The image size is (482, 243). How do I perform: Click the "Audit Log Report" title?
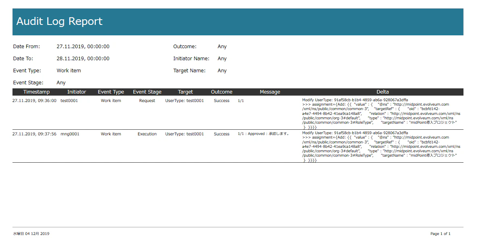pos(59,21)
